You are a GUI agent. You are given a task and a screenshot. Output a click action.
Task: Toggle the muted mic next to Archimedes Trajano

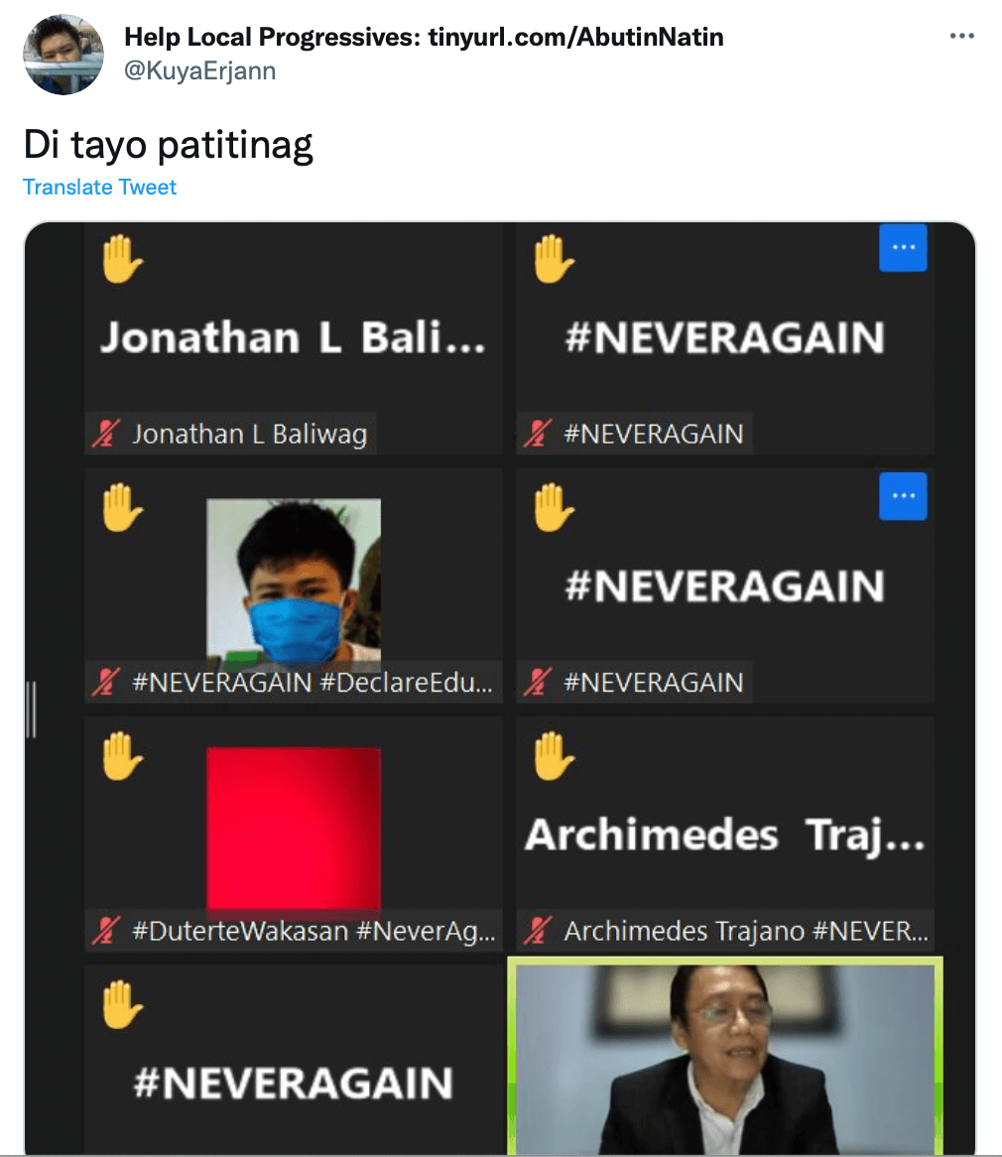537,931
